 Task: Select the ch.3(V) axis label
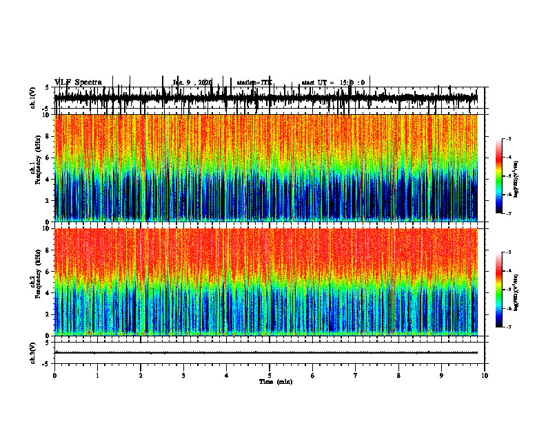coord(33,353)
